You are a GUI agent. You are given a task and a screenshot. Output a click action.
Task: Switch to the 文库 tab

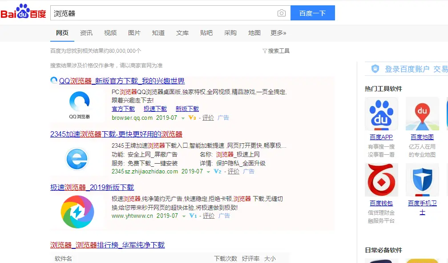pyautogui.click(x=182, y=33)
